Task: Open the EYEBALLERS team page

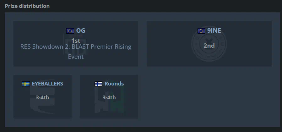Action: point(47,84)
